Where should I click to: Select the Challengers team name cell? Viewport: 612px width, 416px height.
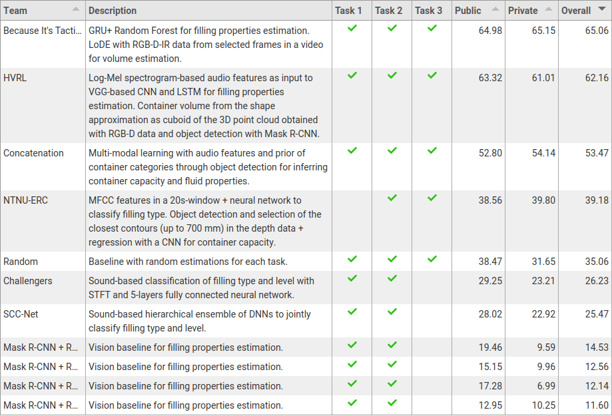point(28,281)
